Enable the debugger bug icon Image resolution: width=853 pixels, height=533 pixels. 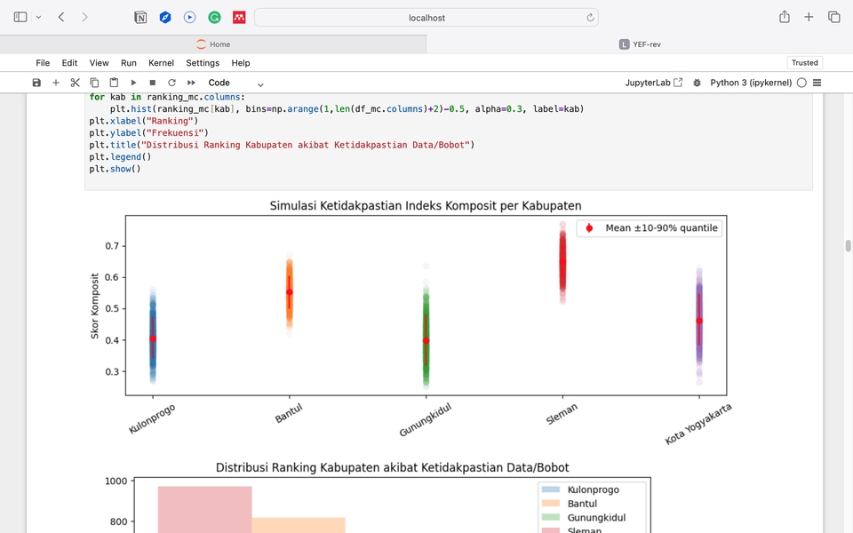pos(697,83)
